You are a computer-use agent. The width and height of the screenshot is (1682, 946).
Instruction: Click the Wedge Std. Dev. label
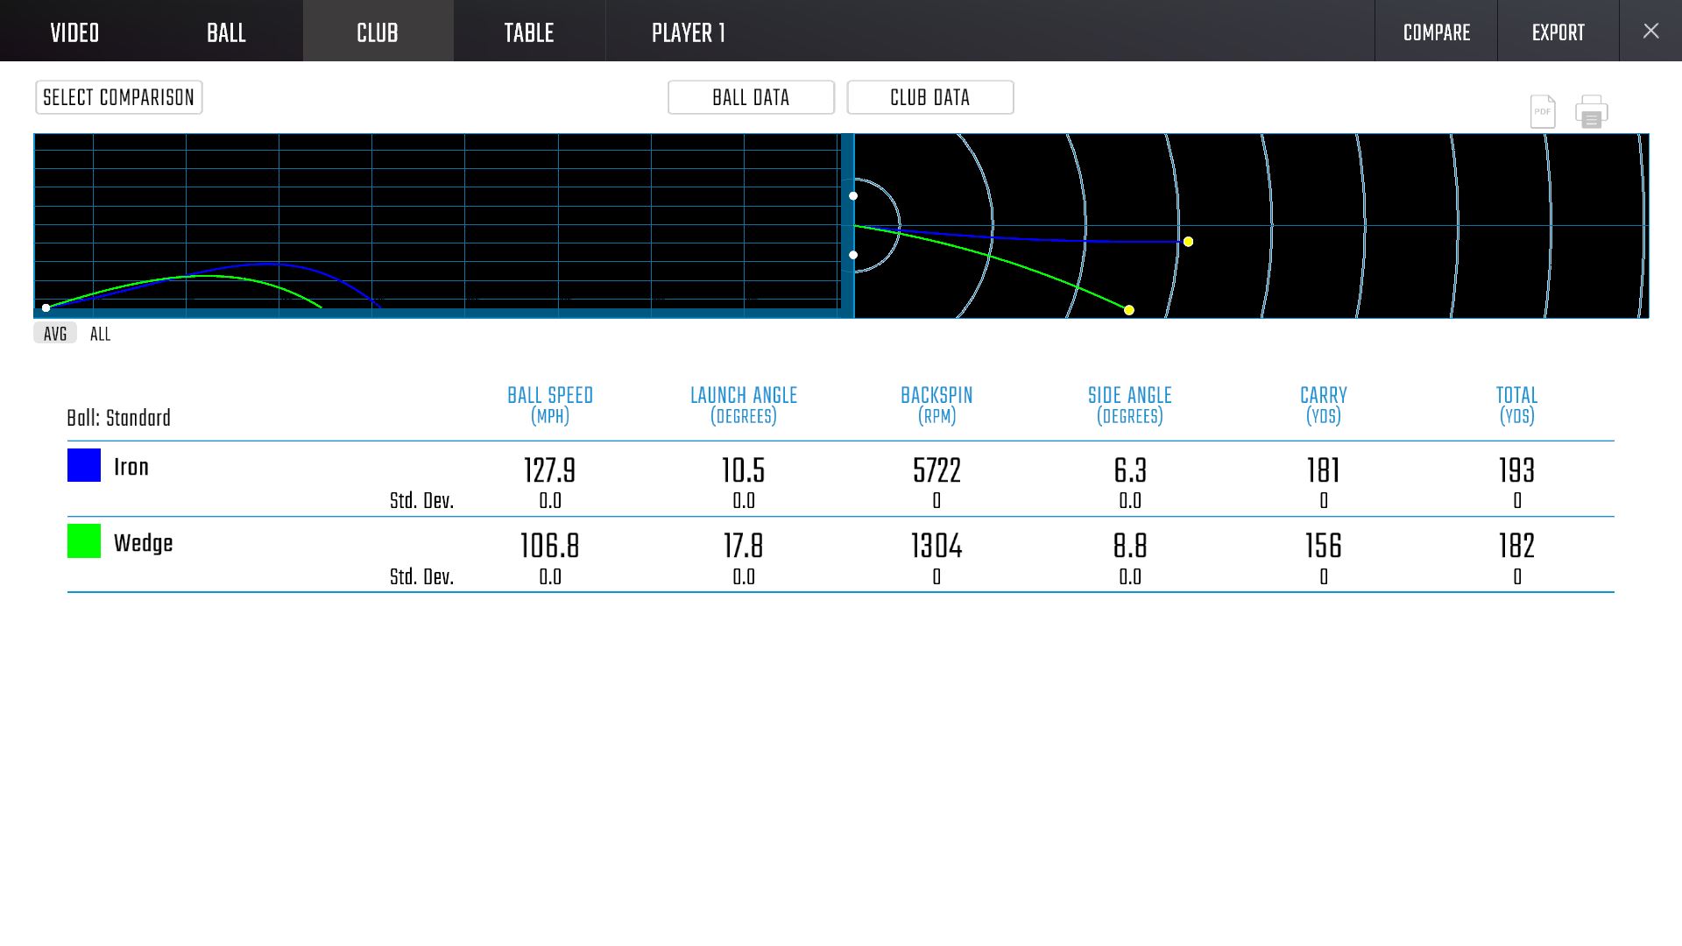[x=421, y=577]
